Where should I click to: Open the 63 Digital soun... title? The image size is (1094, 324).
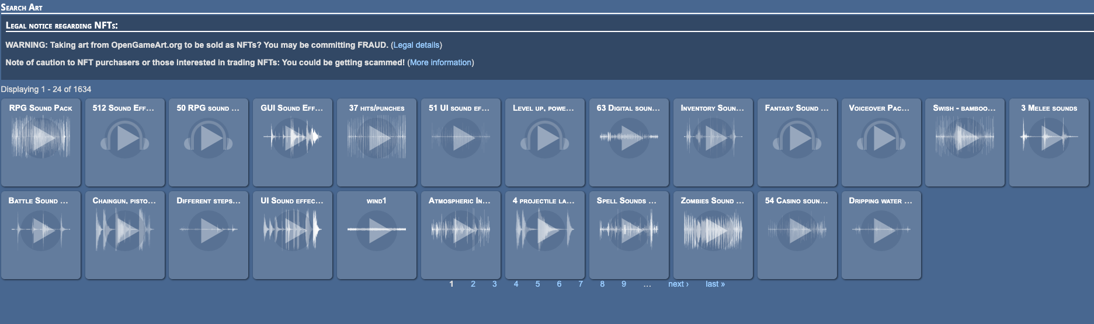click(x=628, y=108)
